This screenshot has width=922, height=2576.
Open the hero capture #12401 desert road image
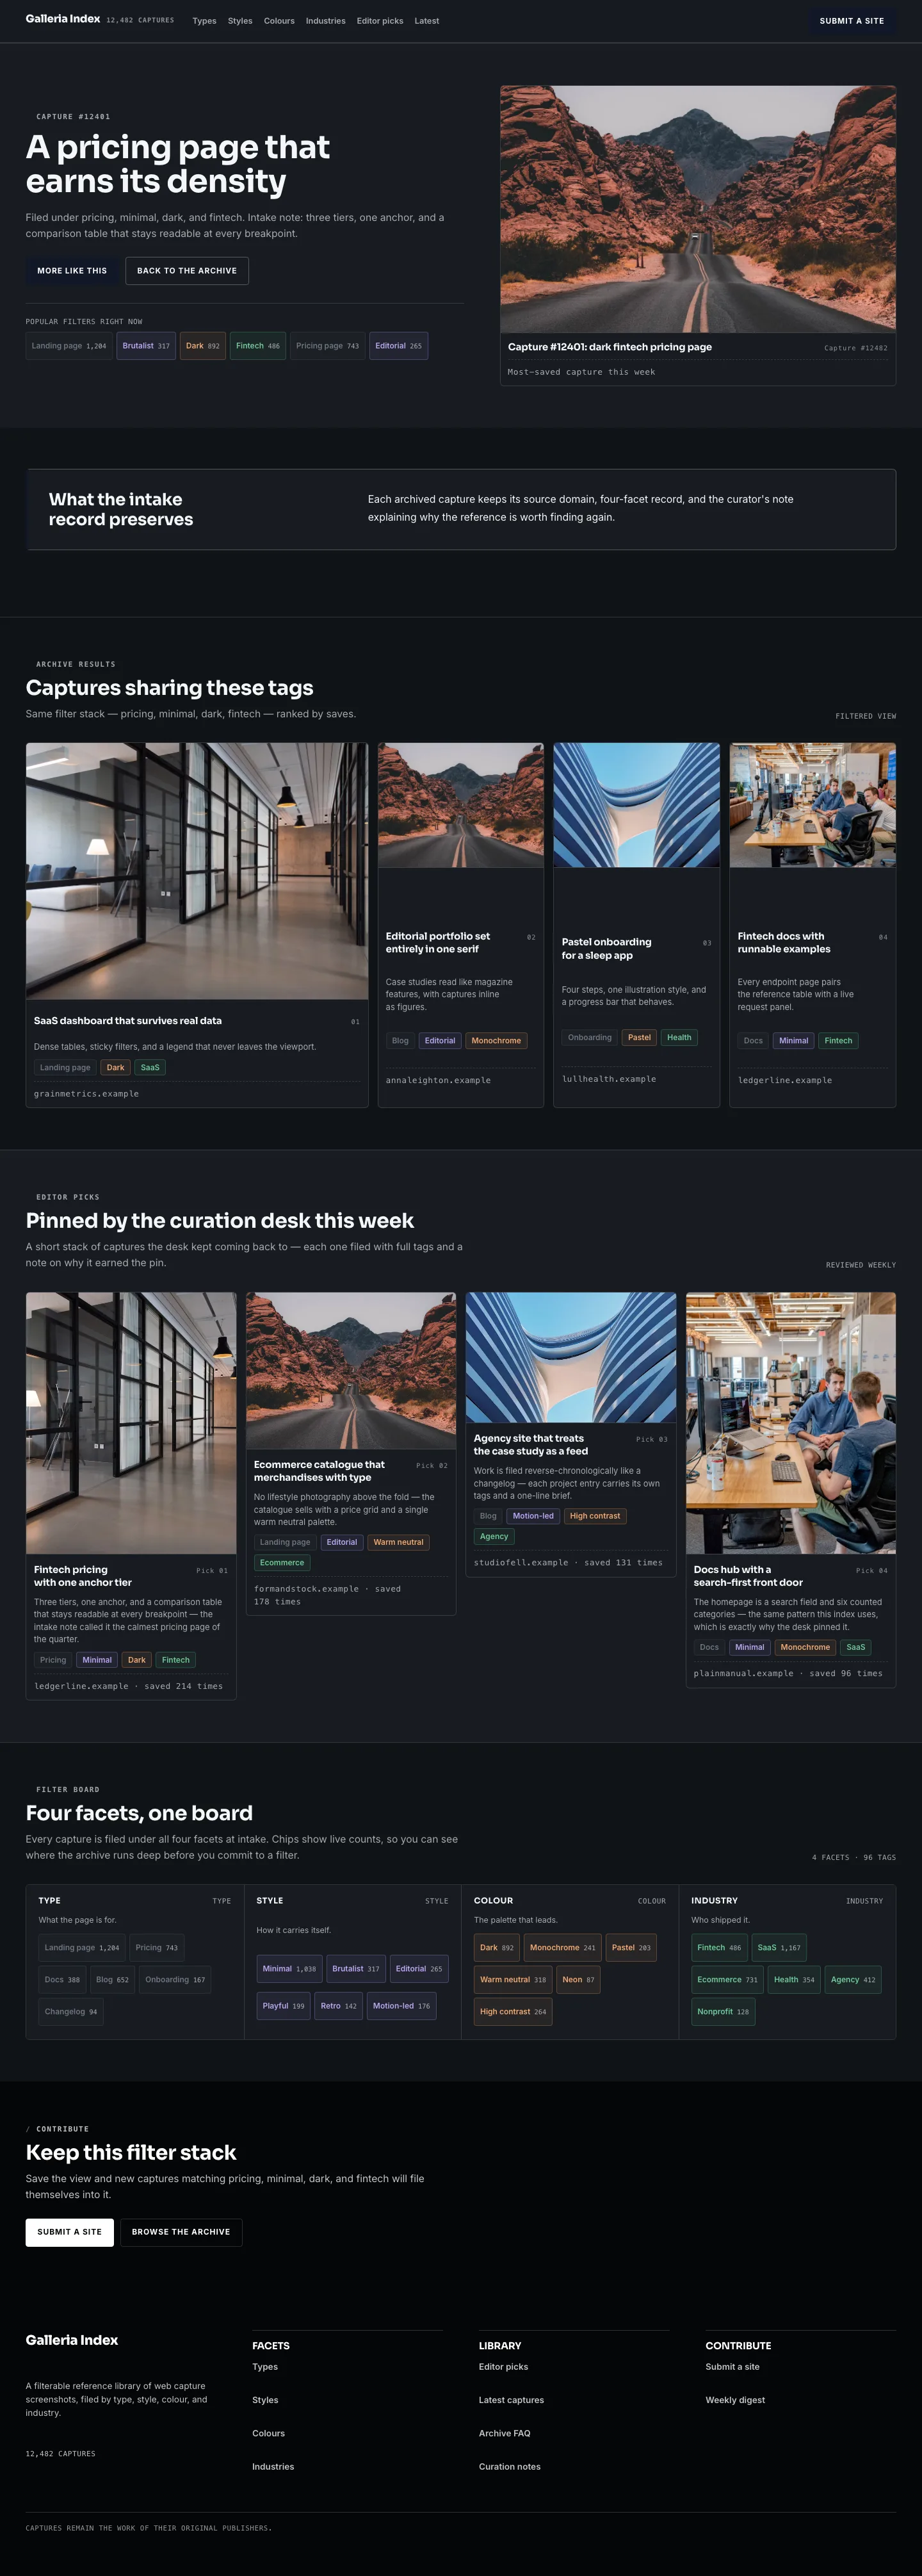click(698, 209)
